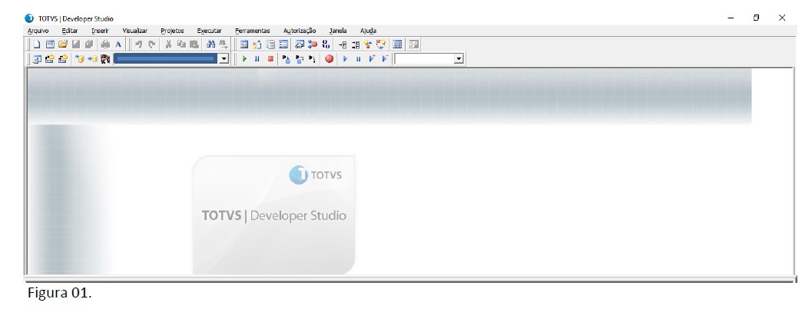Image resolution: width=812 pixels, height=309 pixels.
Task: Open the Projetos menu
Action: click(x=172, y=31)
